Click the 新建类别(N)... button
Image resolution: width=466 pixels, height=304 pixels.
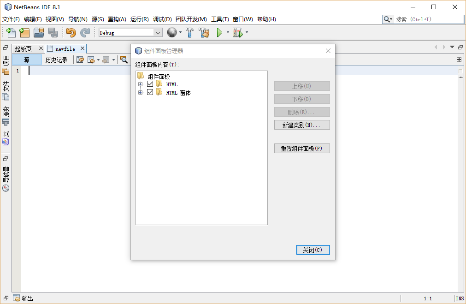(302, 125)
